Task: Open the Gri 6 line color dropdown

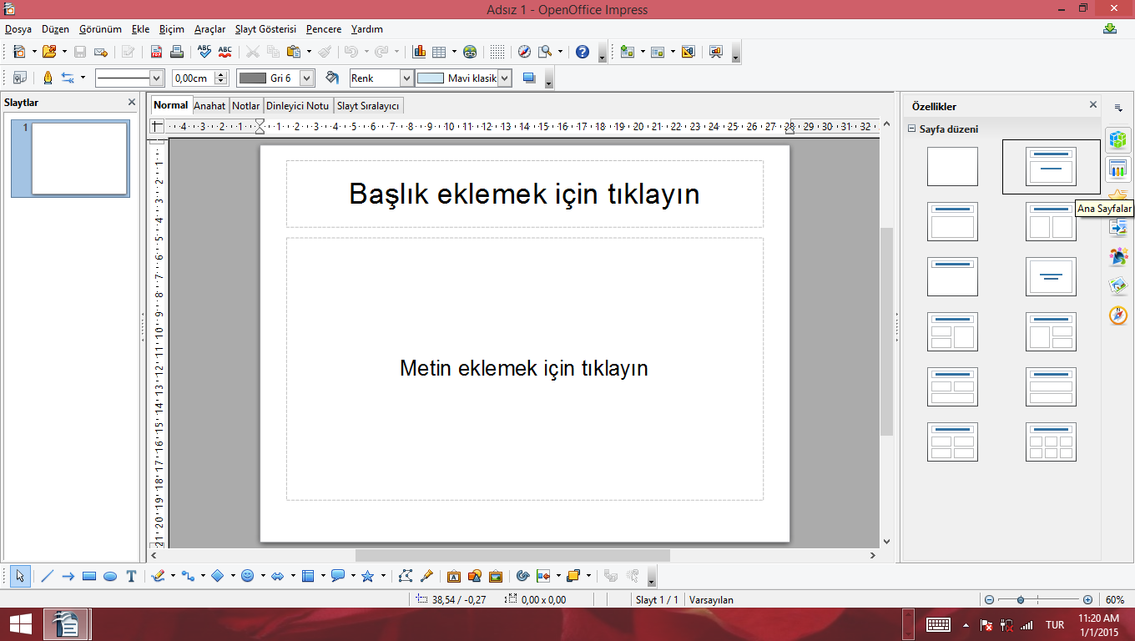Action: pos(306,78)
